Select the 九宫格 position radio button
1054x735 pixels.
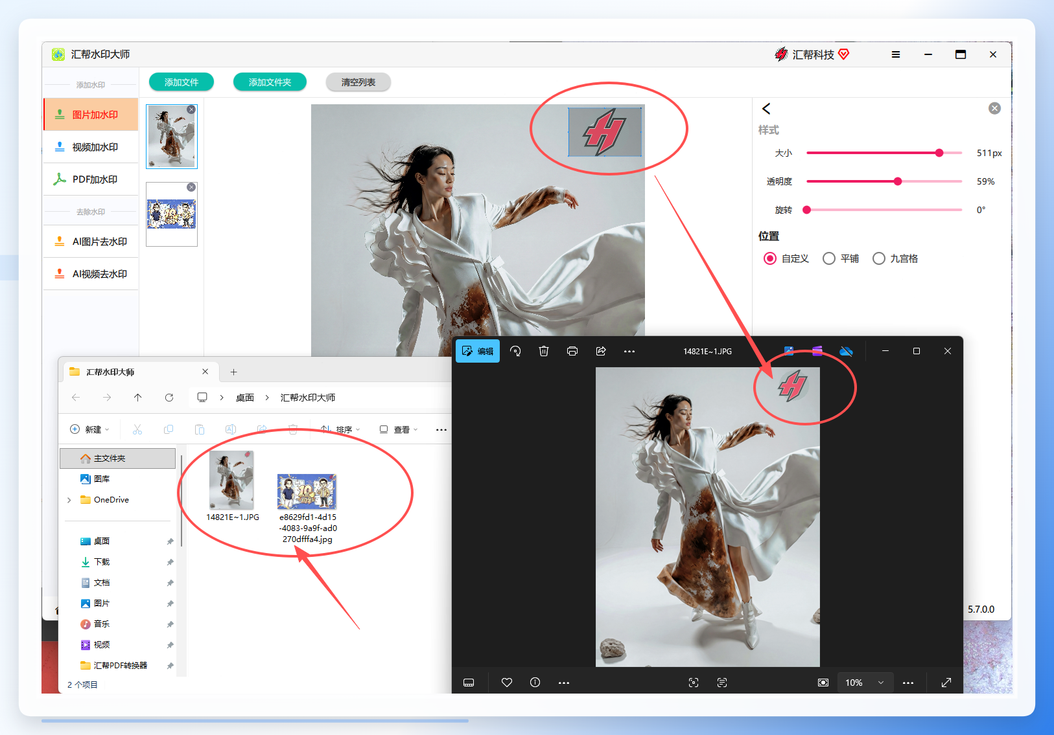click(879, 258)
